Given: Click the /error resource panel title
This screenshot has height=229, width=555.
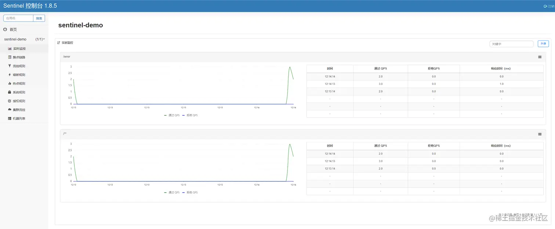Looking at the screenshot, I should click(66, 57).
